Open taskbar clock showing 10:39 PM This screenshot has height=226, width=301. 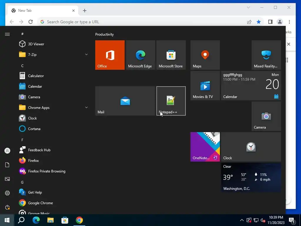pos(276,220)
